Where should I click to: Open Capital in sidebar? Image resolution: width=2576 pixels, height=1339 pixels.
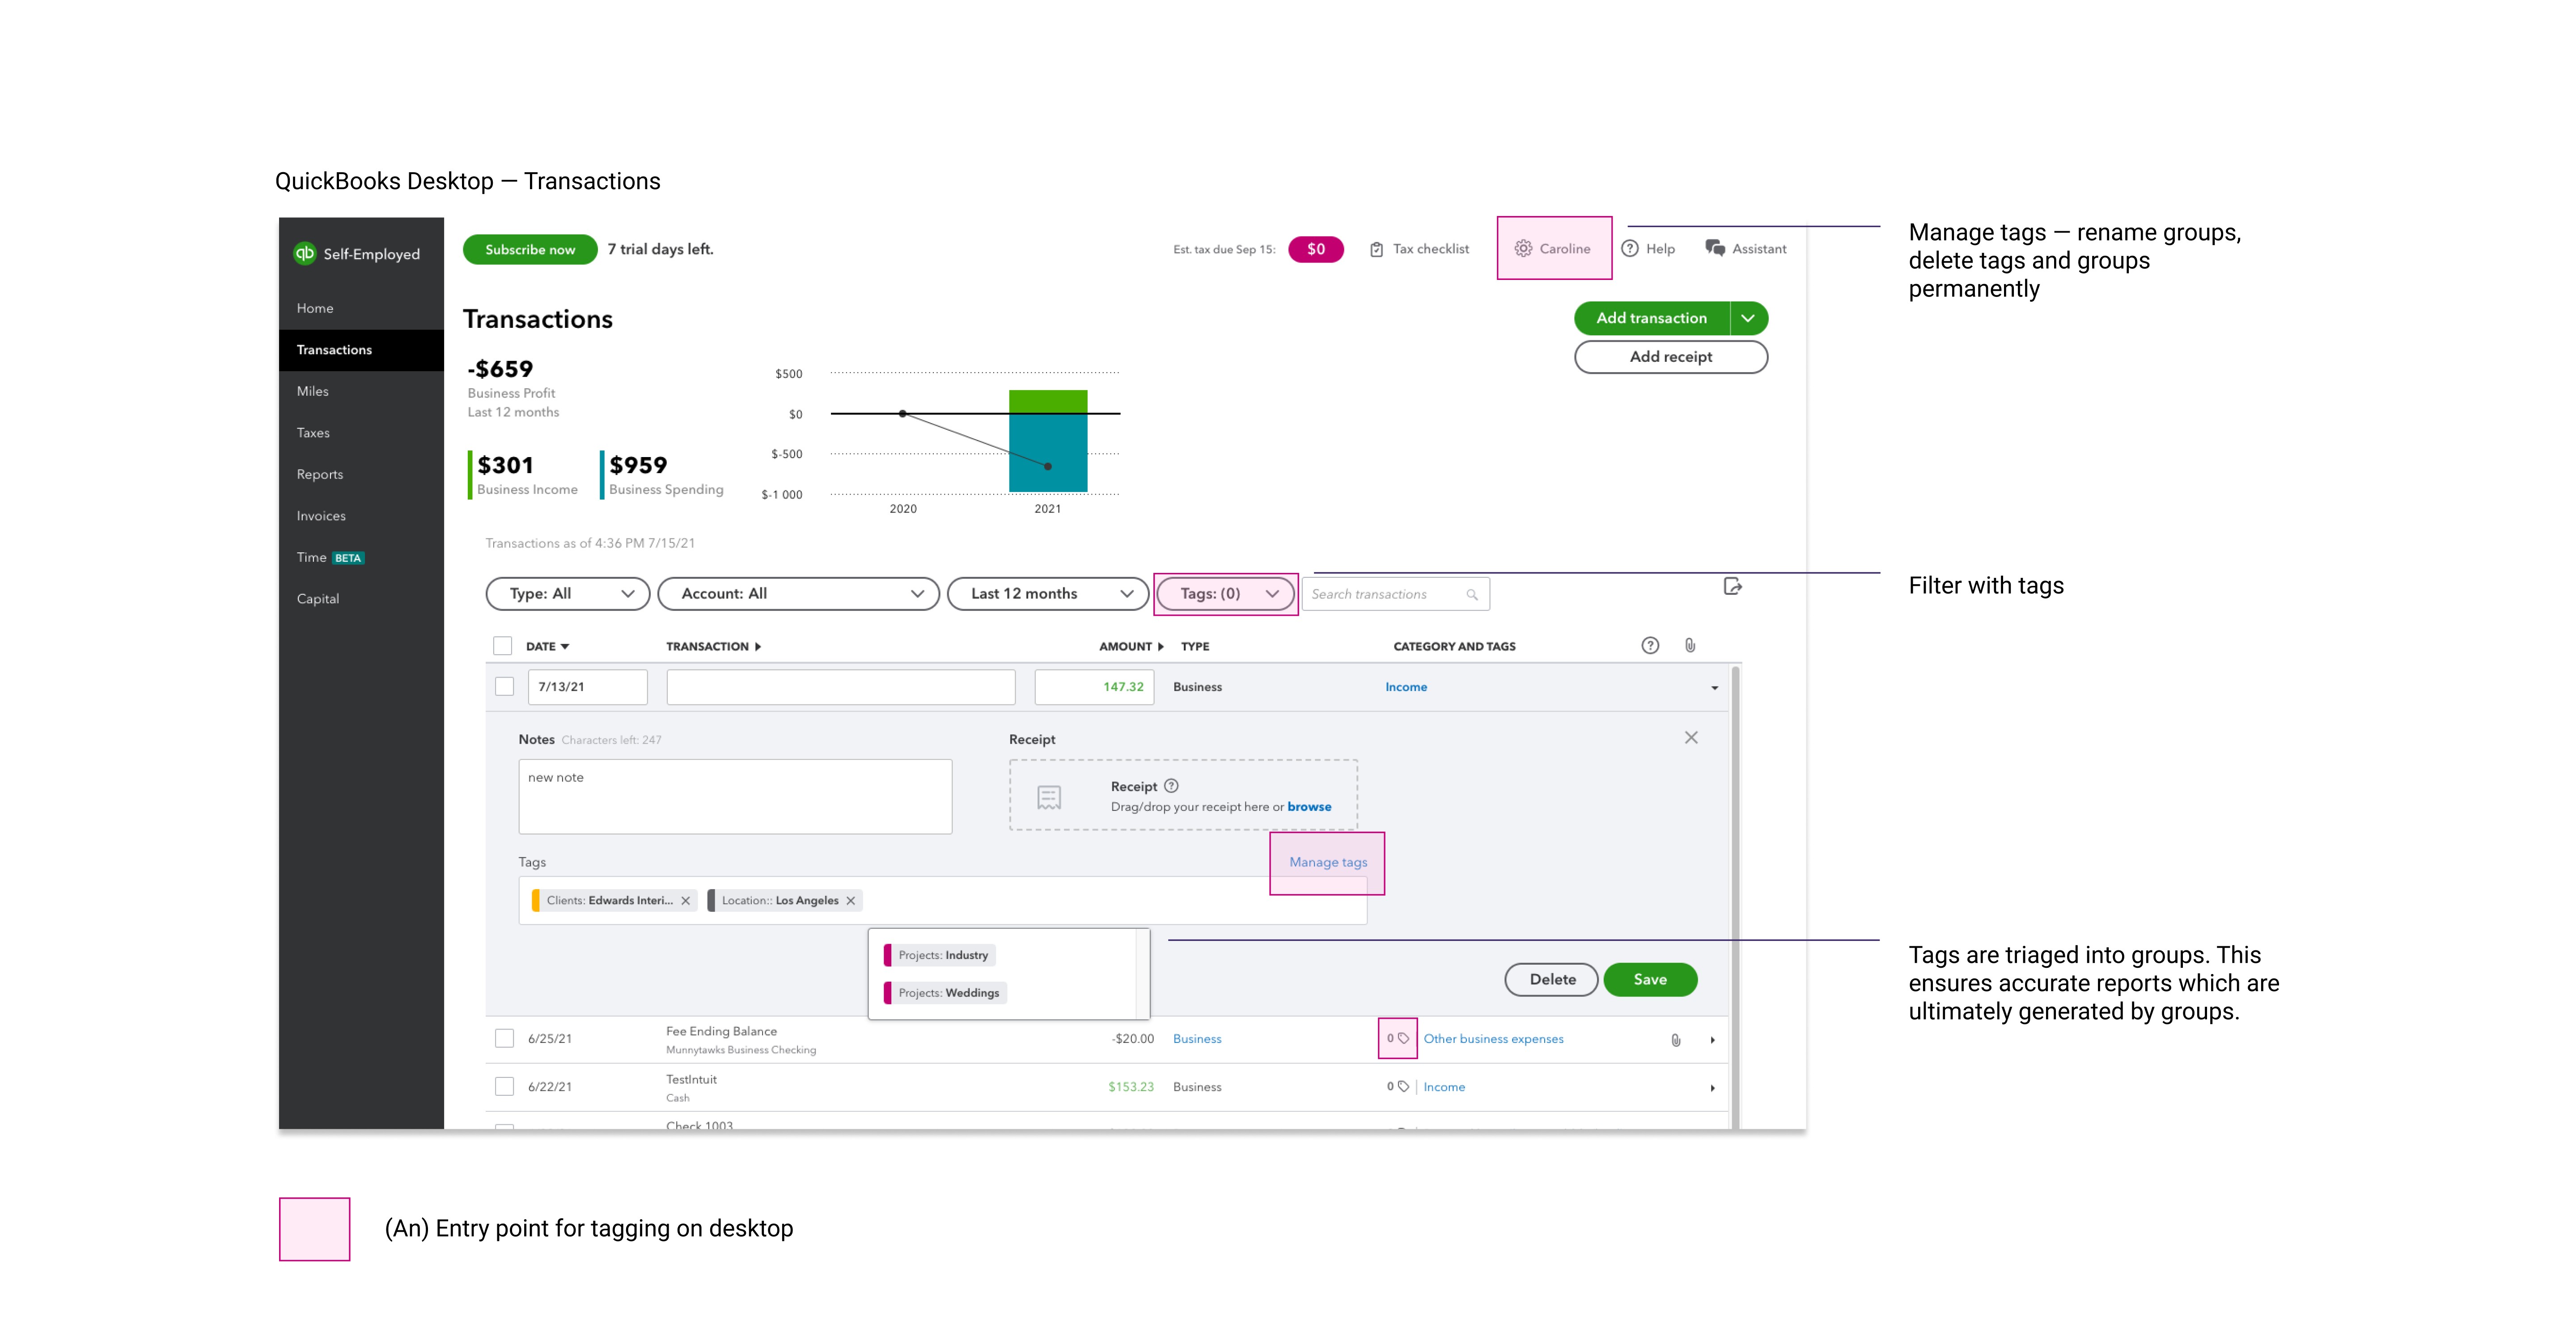(361, 599)
